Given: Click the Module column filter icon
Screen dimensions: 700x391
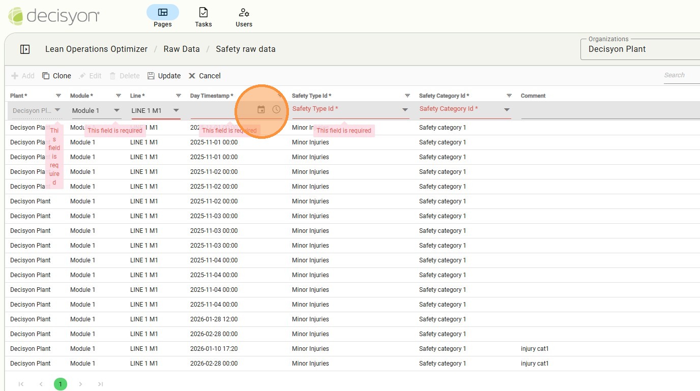Looking at the screenshot, I should pos(119,96).
